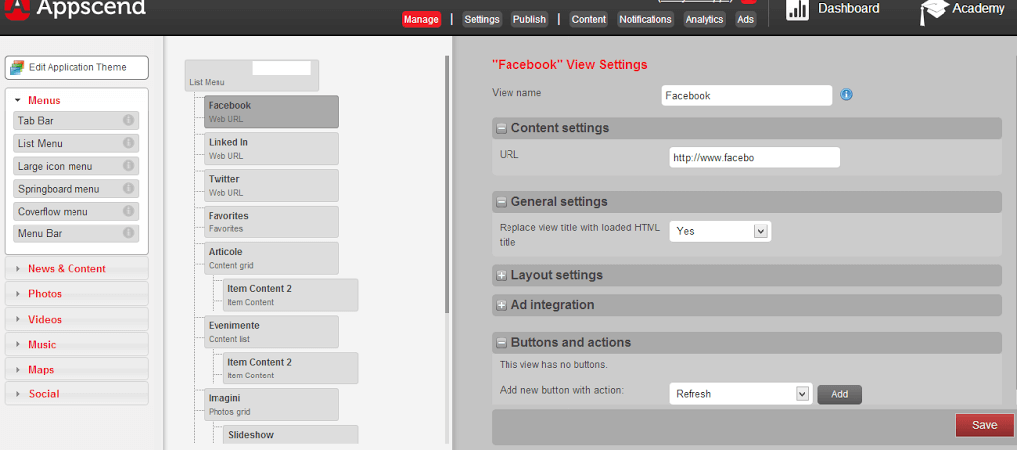Image resolution: width=1017 pixels, height=450 pixels.
Task: Open info icon for Coverflow menu
Action: pyautogui.click(x=128, y=211)
